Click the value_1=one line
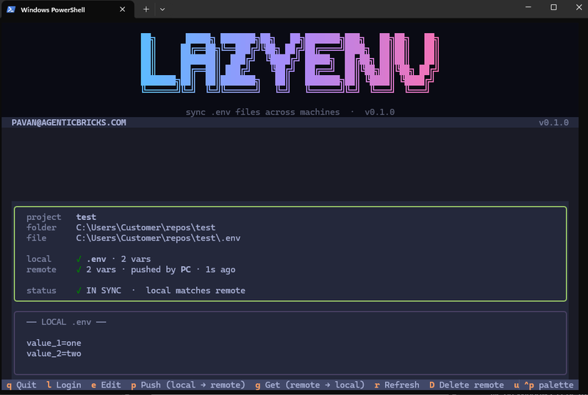The width and height of the screenshot is (588, 395). click(x=54, y=344)
